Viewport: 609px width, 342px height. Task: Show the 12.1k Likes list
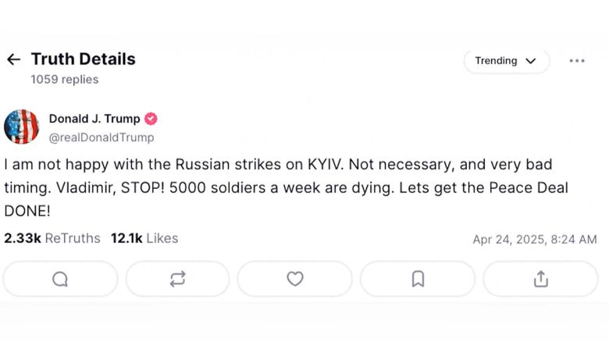point(144,238)
